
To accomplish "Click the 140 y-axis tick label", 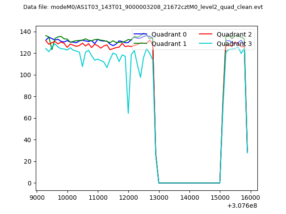I will pyautogui.click(x=25, y=32).
